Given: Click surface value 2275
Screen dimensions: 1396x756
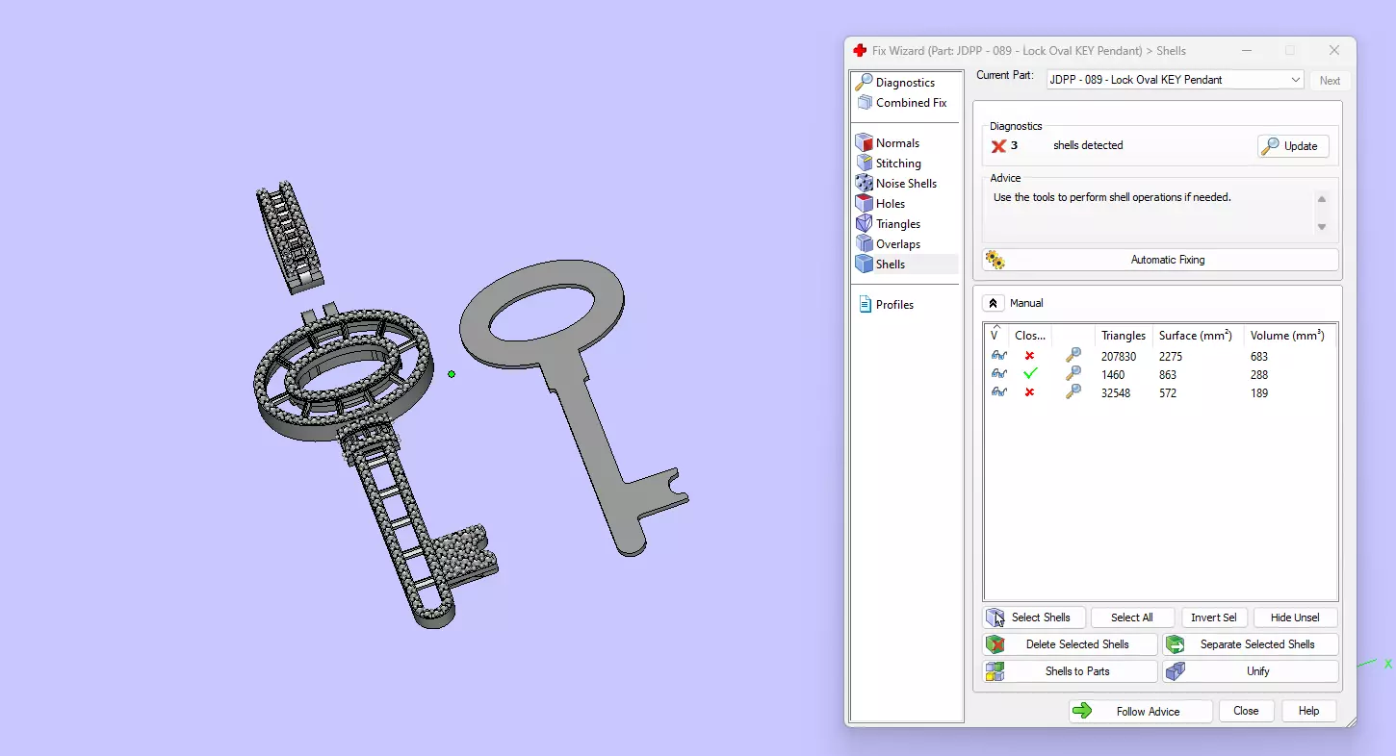Looking at the screenshot, I should pos(1173,357).
